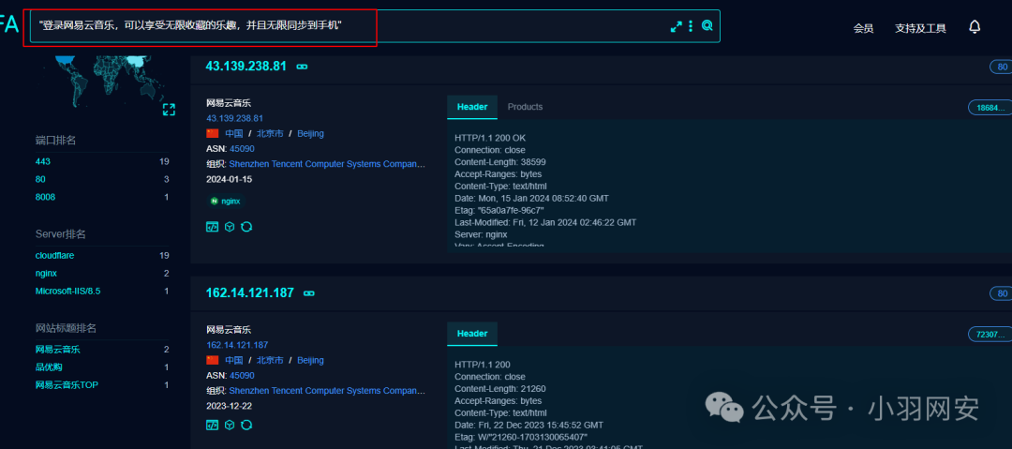
Task: Click the 'HTTP/1.1 200 OK' header line
Action: point(490,138)
